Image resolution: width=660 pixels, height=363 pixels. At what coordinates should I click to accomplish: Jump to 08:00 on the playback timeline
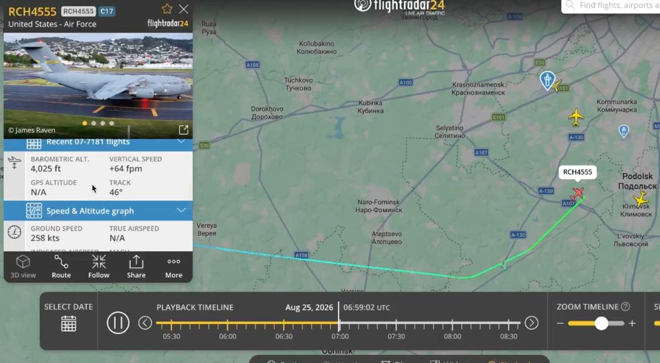(453, 336)
